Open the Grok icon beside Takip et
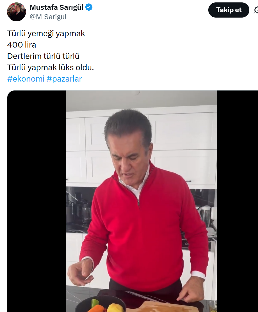Viewport: 258px width, 312px height. 256,10
